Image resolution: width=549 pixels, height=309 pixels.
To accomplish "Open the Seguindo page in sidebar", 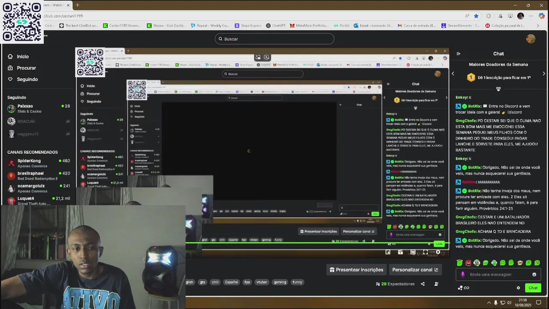I will point(23,79).
